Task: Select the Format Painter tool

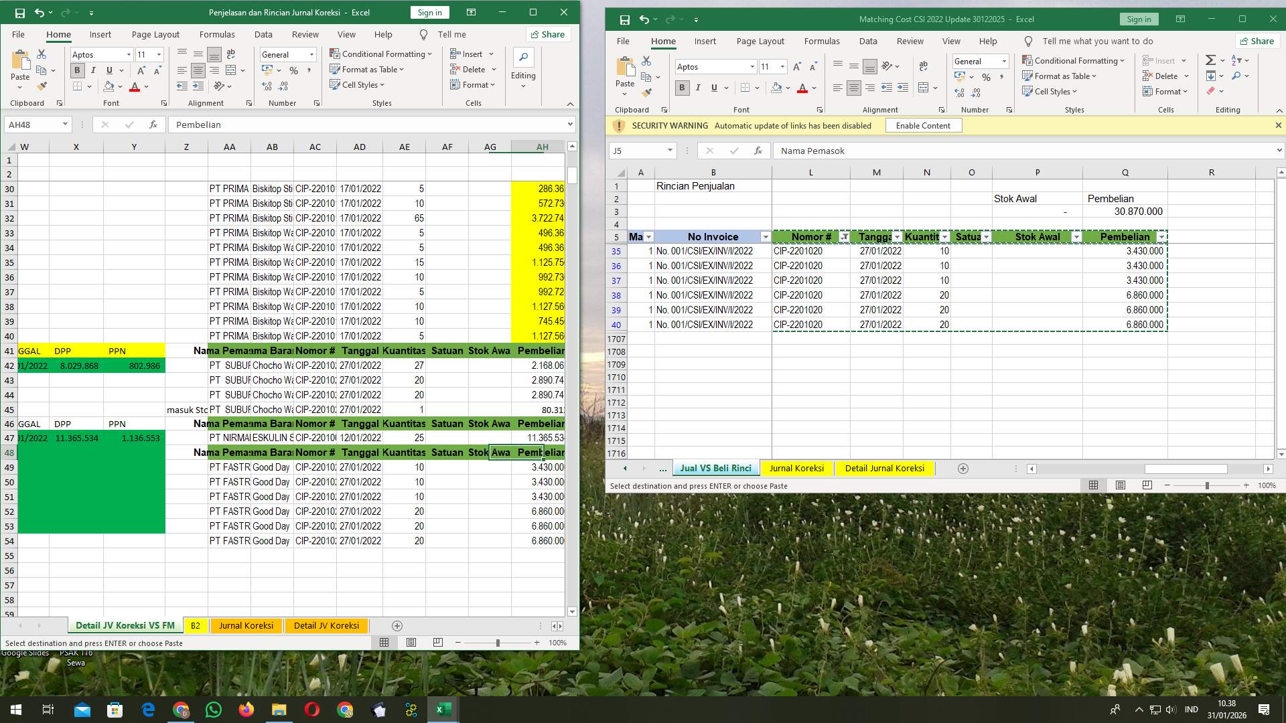Action: (x=42, y=86)
